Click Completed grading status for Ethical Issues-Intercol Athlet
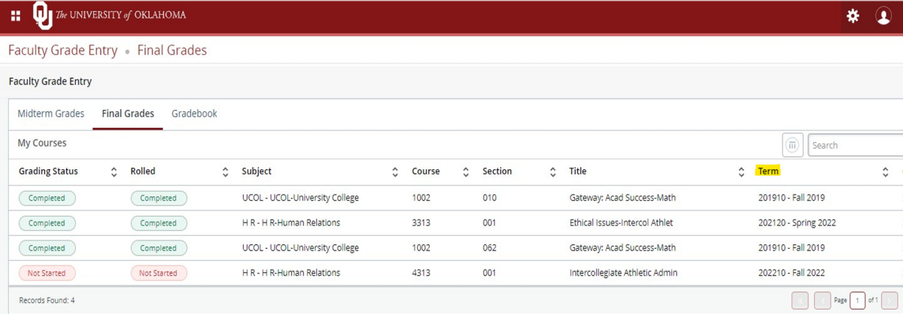The width and height of the screenshot is (903, 315). [x=47, y=223]
